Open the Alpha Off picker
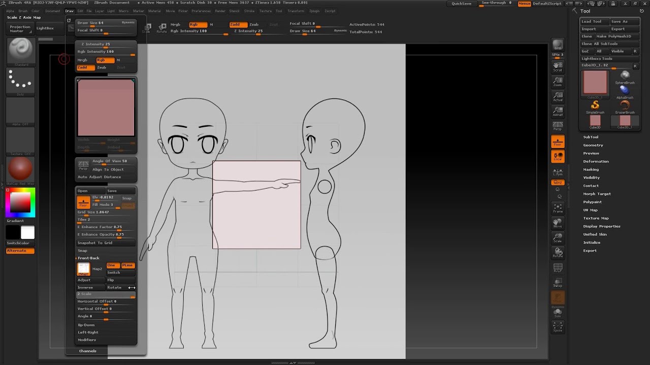650x365 pixels. pyautogui.click(x=21, y=111)
